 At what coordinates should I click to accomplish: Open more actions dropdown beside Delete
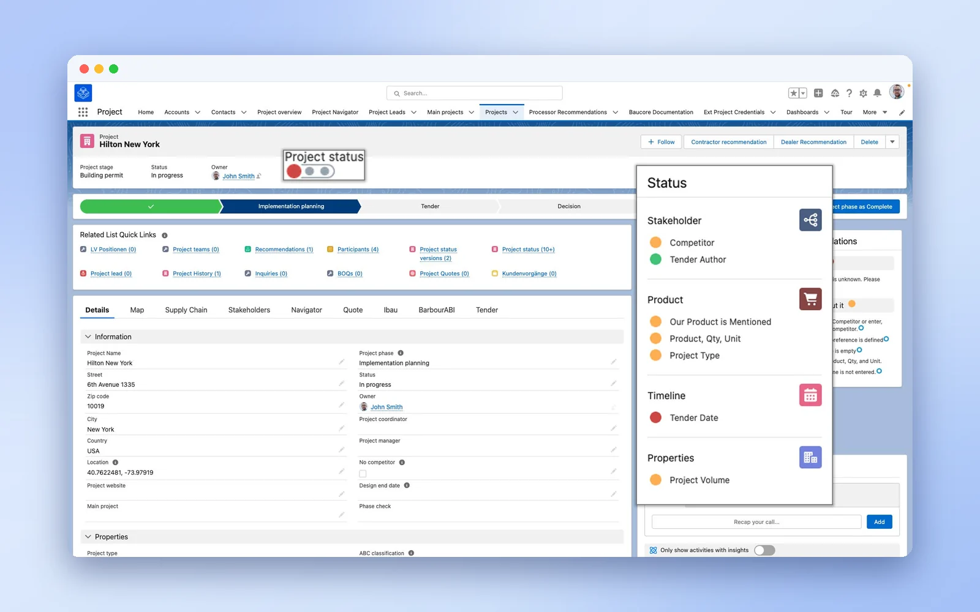point(892,142)
